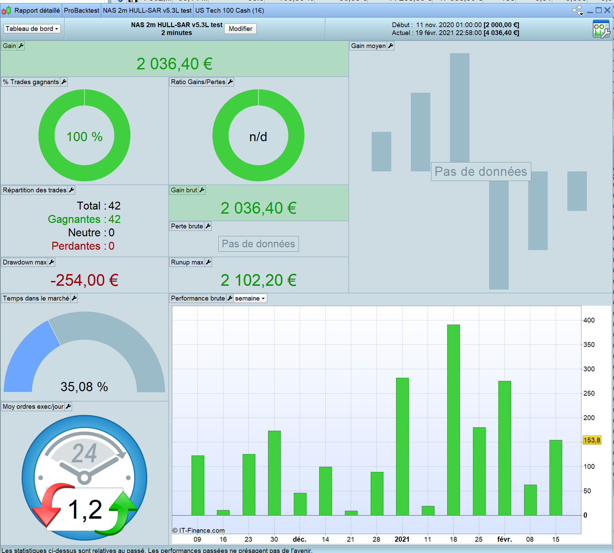Screen dimensions: 614x553
Task: Click the Modifier button
Action: 241,29
